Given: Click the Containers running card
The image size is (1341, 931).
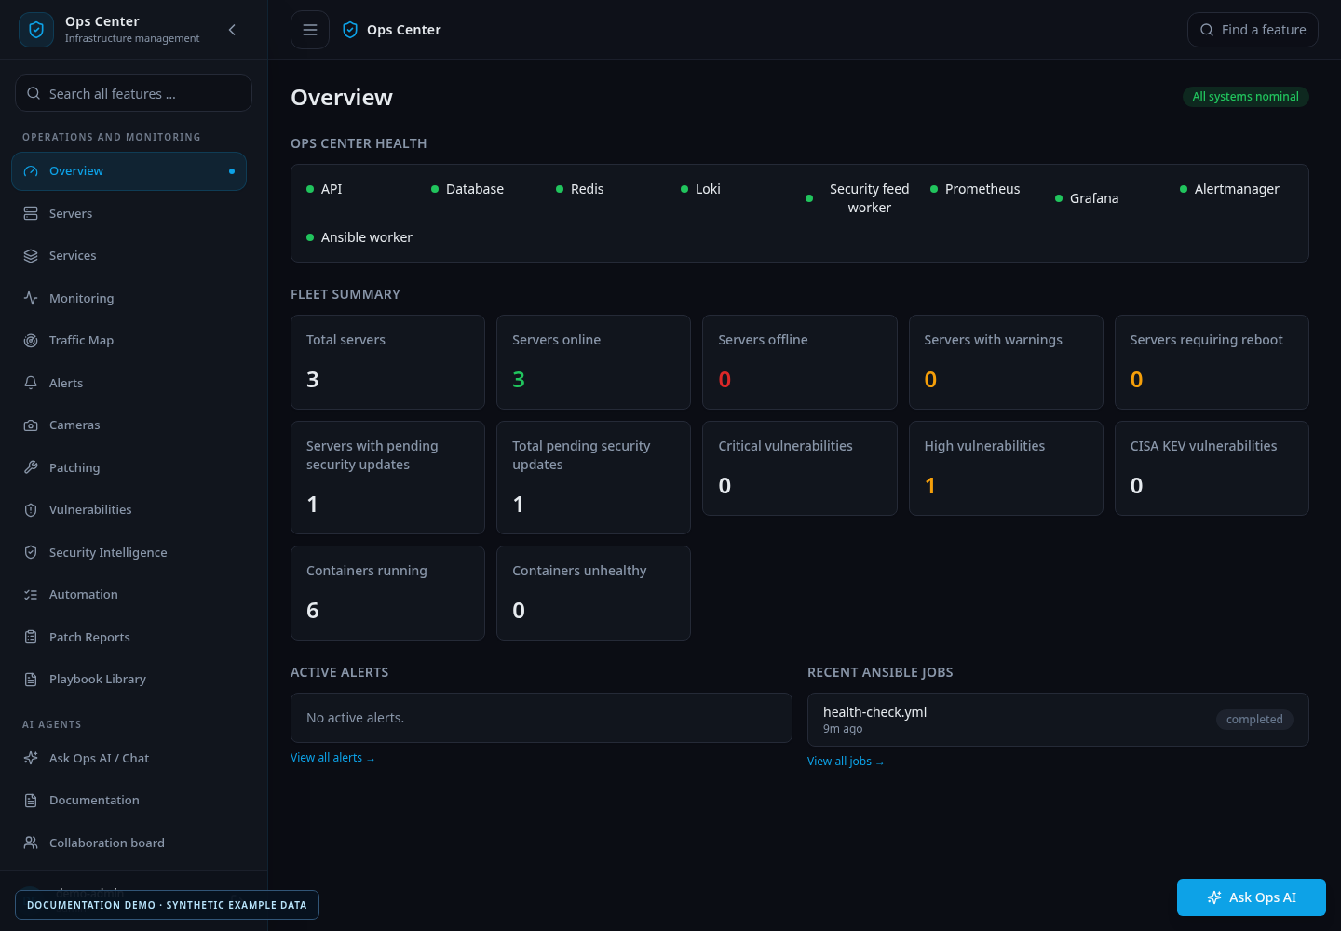Looking at the screenshot, I should coord(387,593).
